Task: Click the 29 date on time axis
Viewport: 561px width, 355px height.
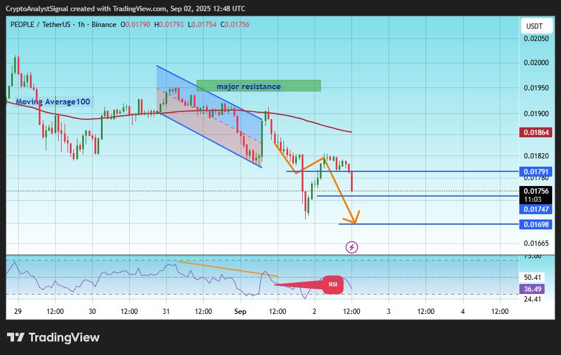Action: (18, 312)
